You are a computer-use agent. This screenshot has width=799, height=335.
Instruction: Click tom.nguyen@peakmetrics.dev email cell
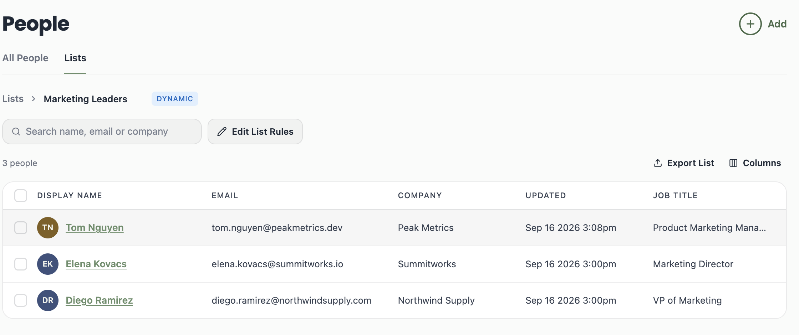point(277,228)
